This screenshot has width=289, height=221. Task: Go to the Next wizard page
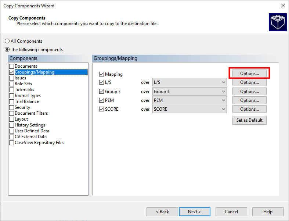(194, 212)
